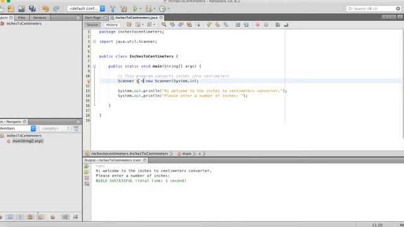Toggle Highlight Search in the editor toolbar
This screenshot has height=227, width=404.
[x=189, y=25]
